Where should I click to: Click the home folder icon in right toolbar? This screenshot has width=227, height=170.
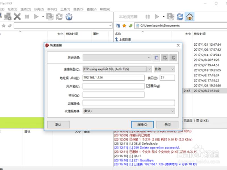click(190, 17)
